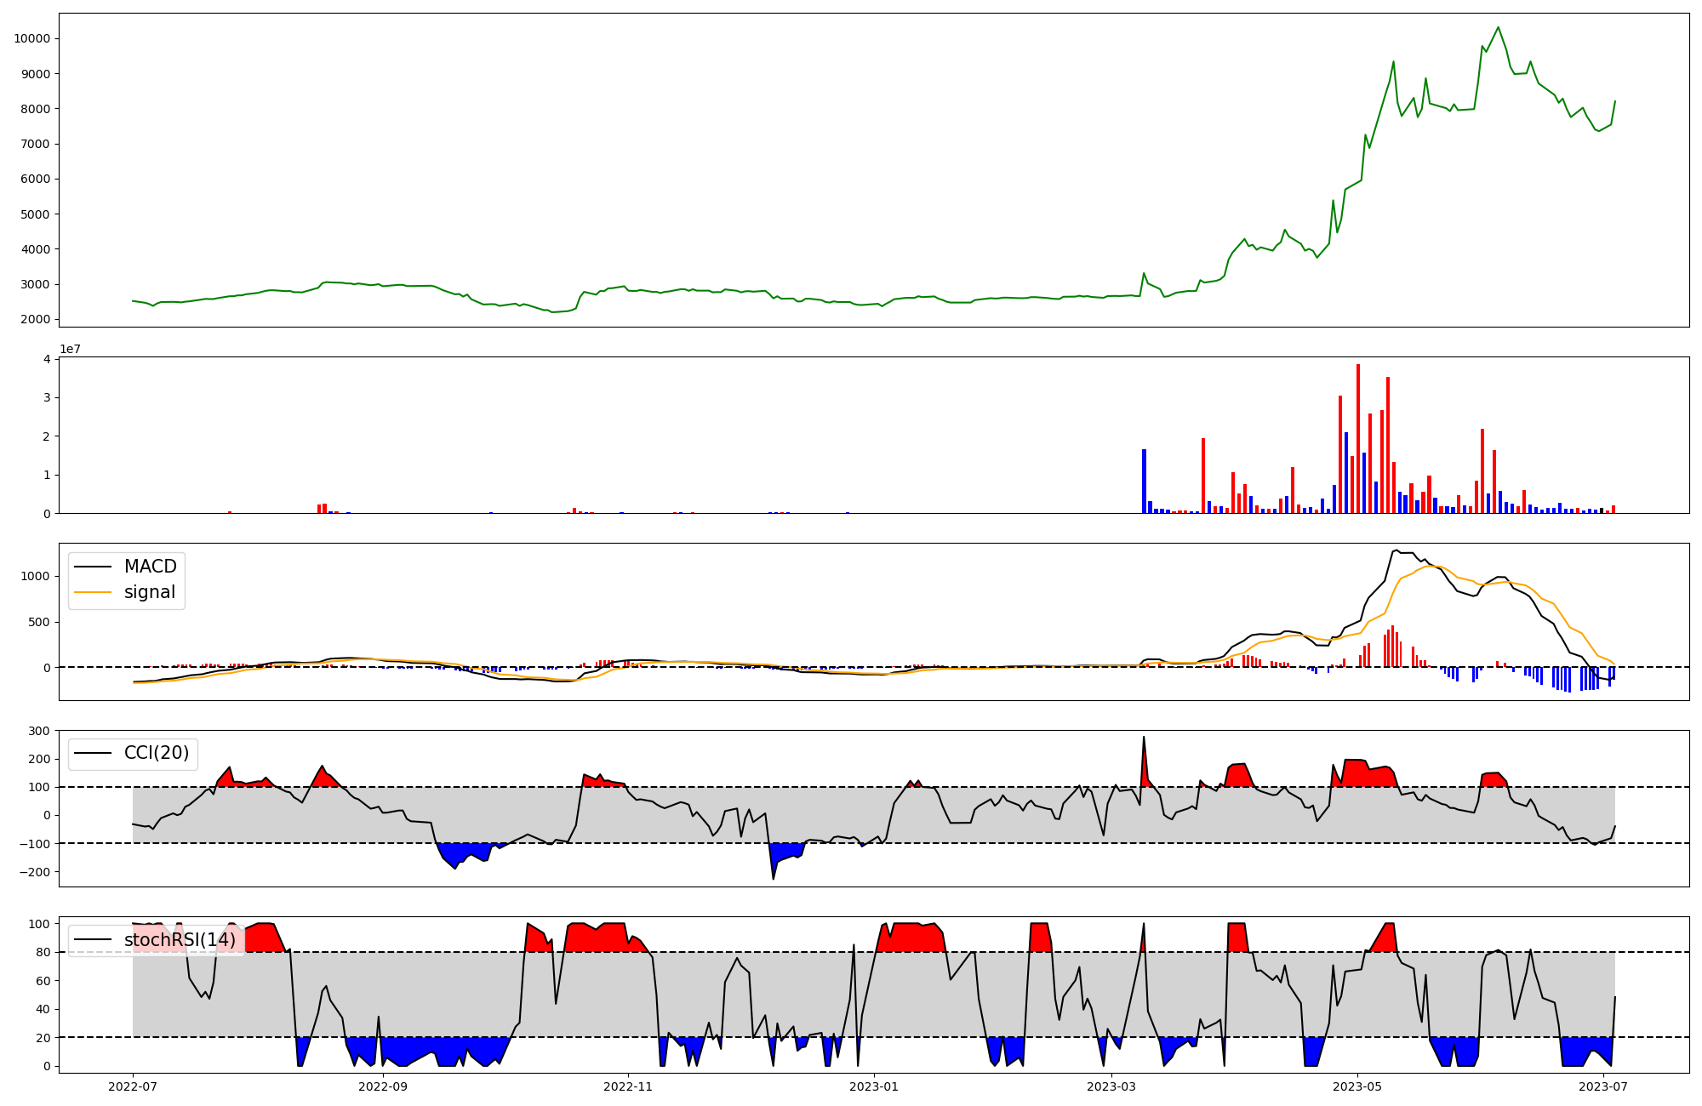
Task: Click the signal legend text
Action: 149,592
